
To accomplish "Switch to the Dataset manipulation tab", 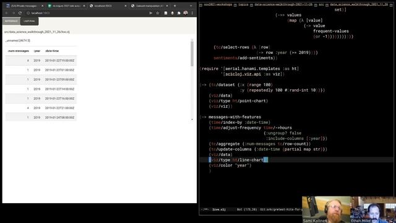I will pos(149,6).
